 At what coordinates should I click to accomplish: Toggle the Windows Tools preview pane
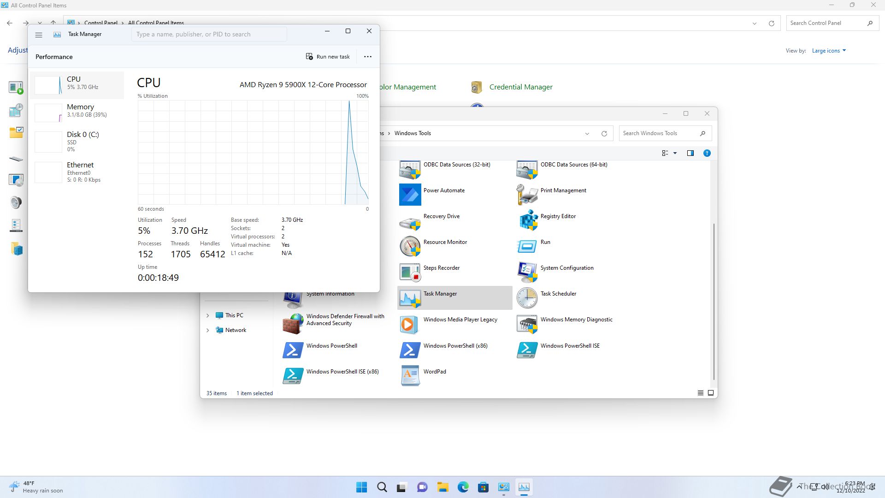(690, 153)
